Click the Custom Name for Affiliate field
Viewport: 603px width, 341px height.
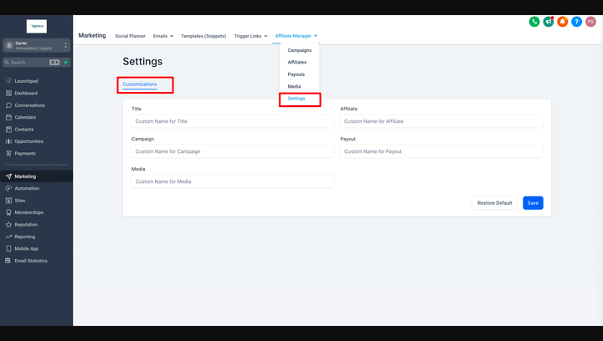point(441,121)
